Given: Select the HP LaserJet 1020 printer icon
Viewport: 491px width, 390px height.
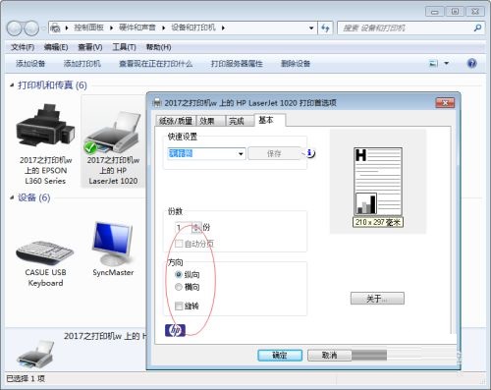Looking at the screenshot, I should click(x=113, y=133).
